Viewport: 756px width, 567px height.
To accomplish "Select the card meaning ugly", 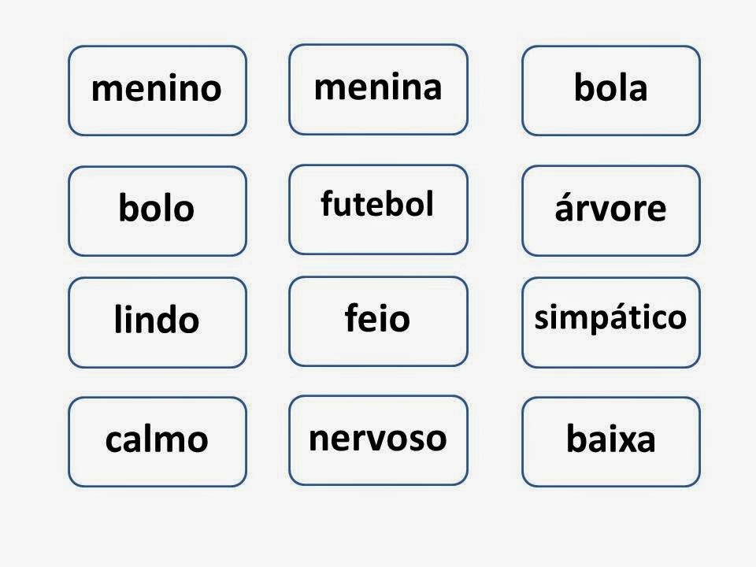I will [x=378, y=321].
